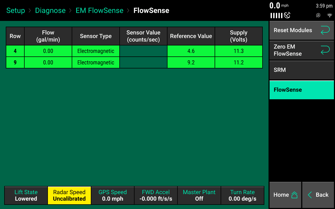This screenshot has width=335, height=209.
Task: Click the return arrow icon on Zero EM FlowSense
Action: coord(325,50)
